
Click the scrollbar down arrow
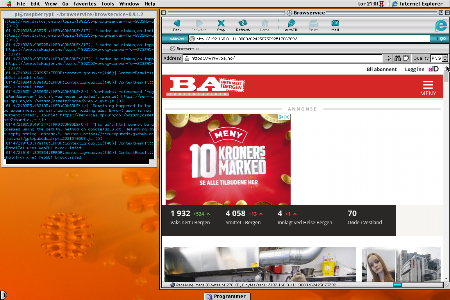click(x=446, y=279)
